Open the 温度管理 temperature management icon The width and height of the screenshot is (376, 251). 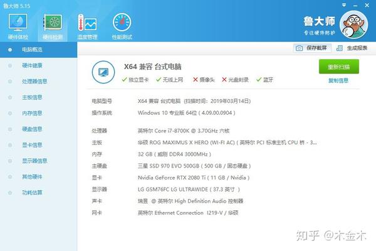[x=87, y=26]
